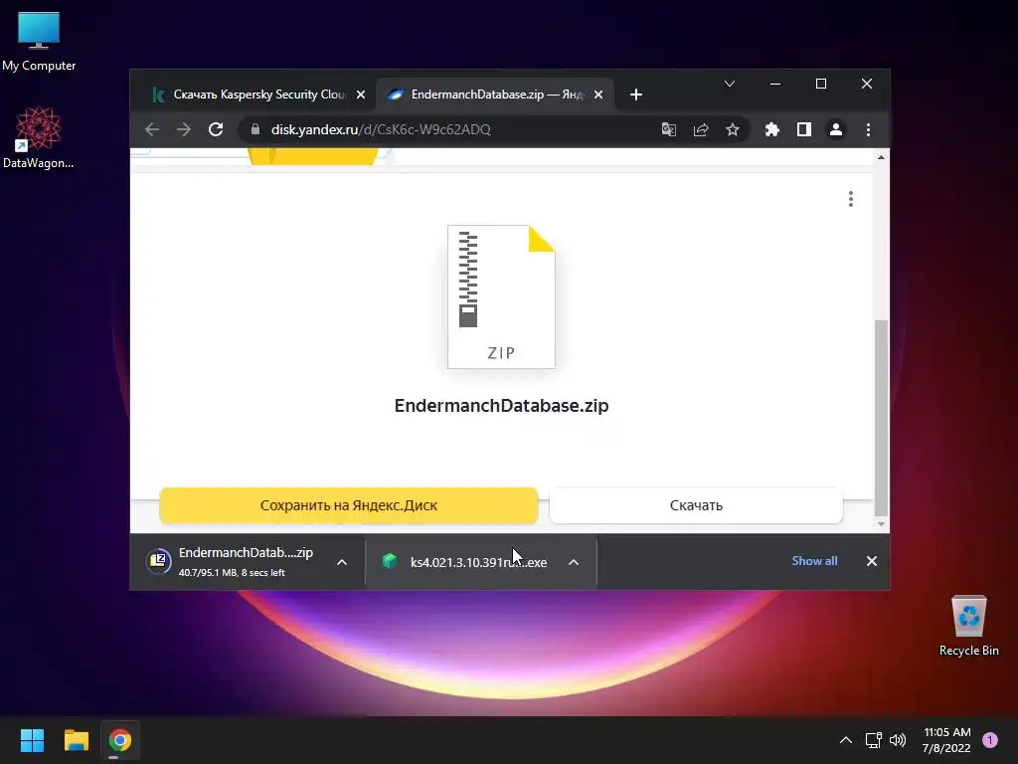Open My Computer desktop icon
The width and height of the screenshot is (1018, 764).
click(x=39, y=41)
